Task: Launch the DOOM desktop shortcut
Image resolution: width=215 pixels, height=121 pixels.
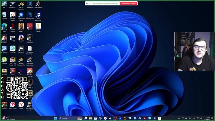Action: pyautogui.click(x=13, y=38)
